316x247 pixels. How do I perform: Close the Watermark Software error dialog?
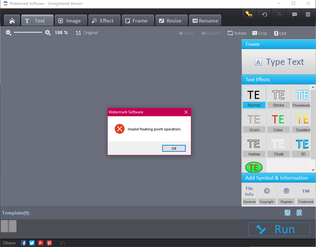(x=186, y=112)
